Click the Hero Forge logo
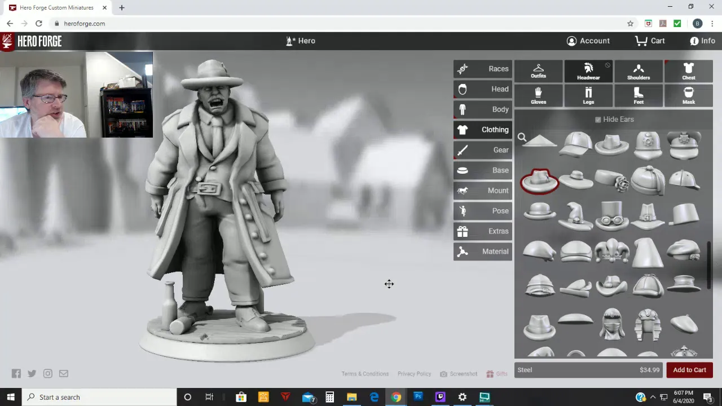722x406 pixels. (x=32, y=41)
